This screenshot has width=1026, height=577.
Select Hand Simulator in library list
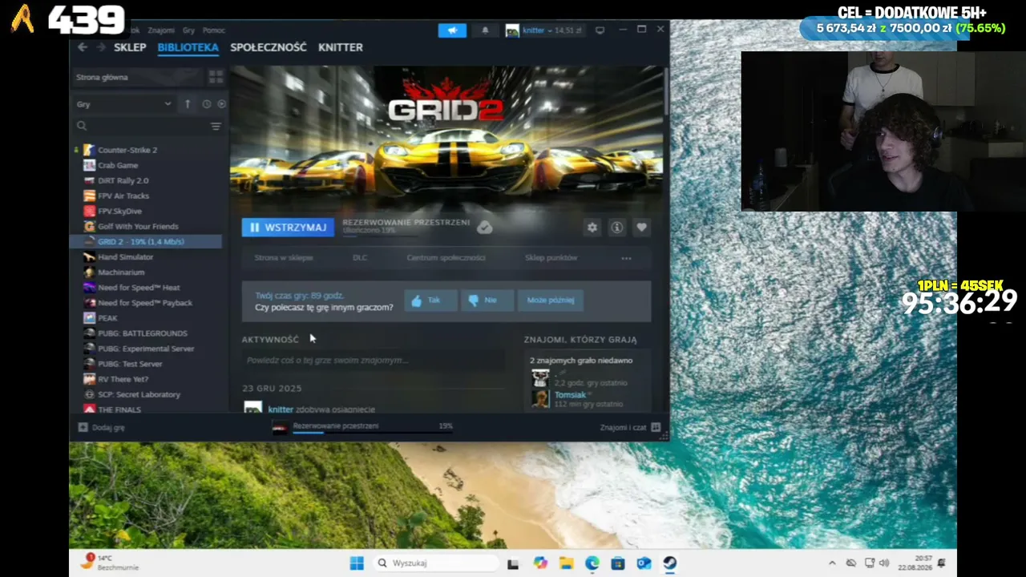click(125, 257)
